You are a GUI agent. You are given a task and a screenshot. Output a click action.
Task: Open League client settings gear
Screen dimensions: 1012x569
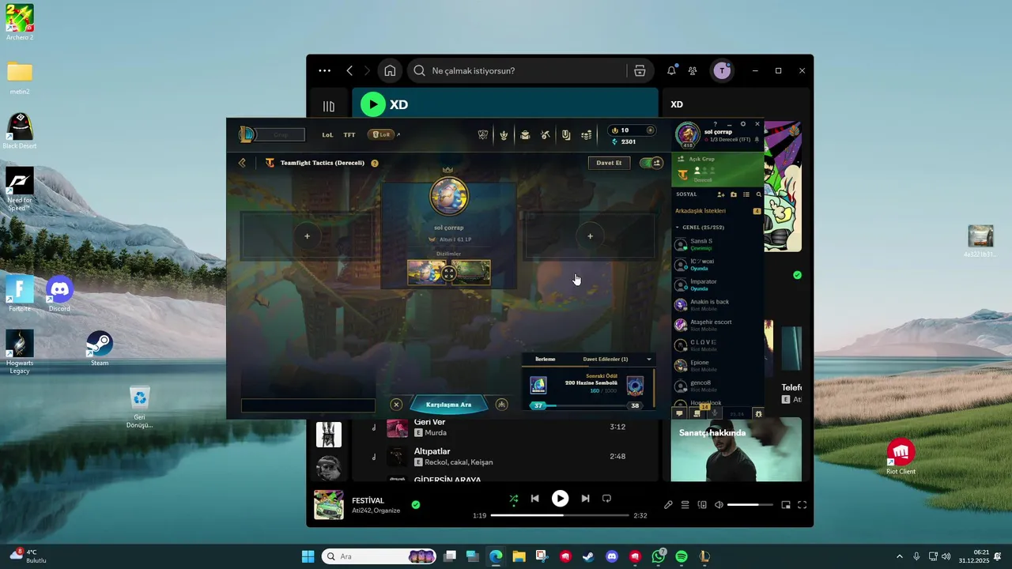[x=743, y=124]
